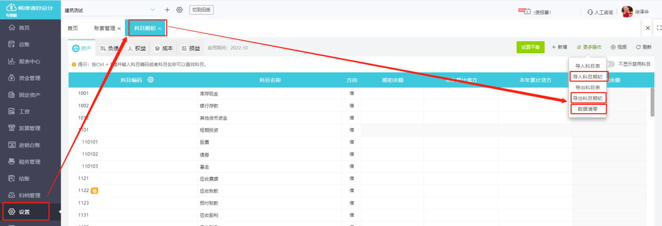Open 报表中心 from the sidebar
The image size is (662, 226).
click(29, 61)
